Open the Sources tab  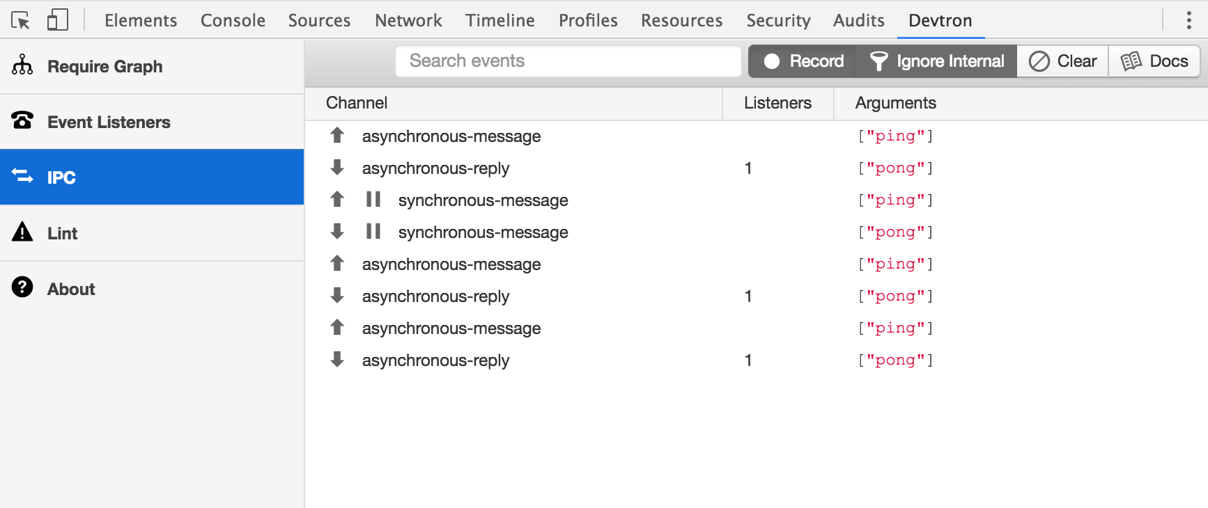click(319, 20)
